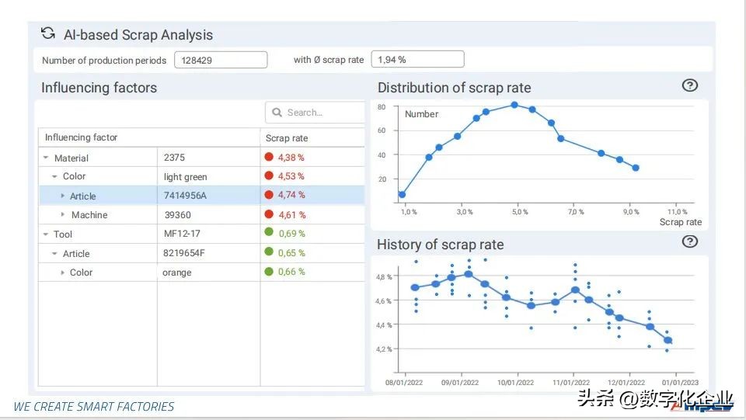Open help for Distribution of scrap rate
The image size is (746, 420).
click(x=689, y=85)
